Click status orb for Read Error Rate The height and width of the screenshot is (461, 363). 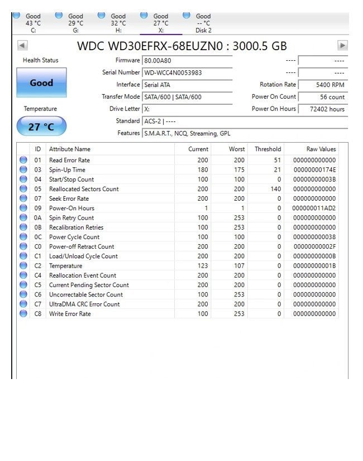(x=23, y=160)
